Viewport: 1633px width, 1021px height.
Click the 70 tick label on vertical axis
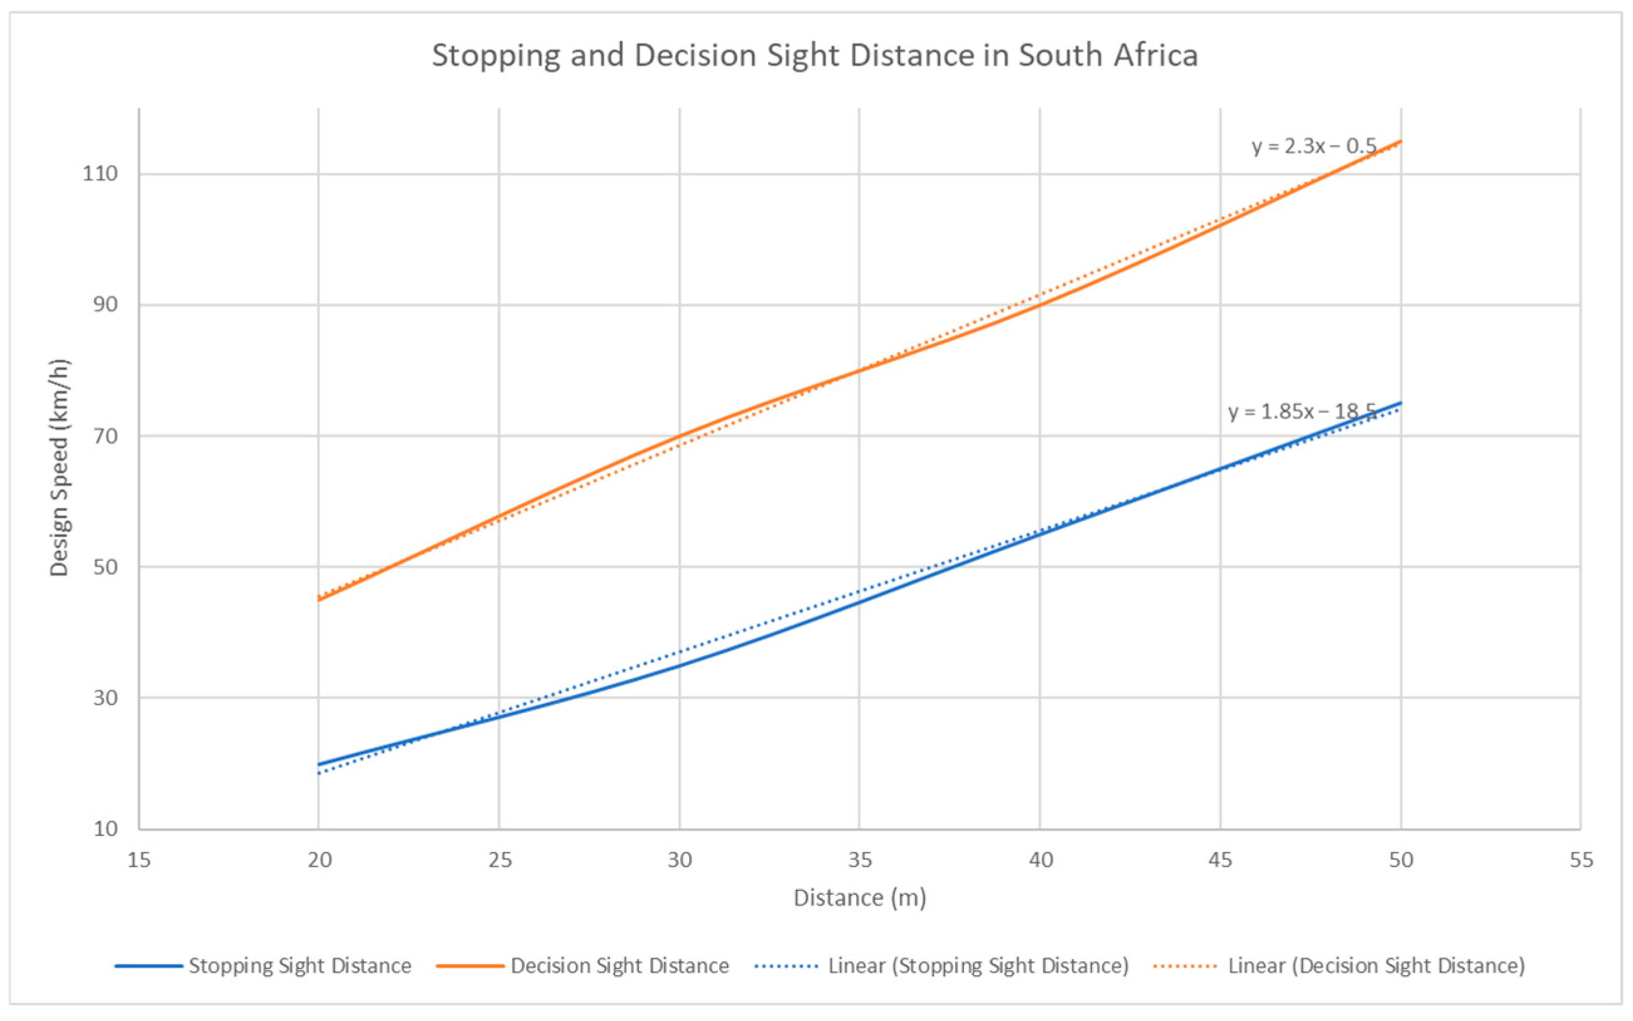[x=105, y=436]
